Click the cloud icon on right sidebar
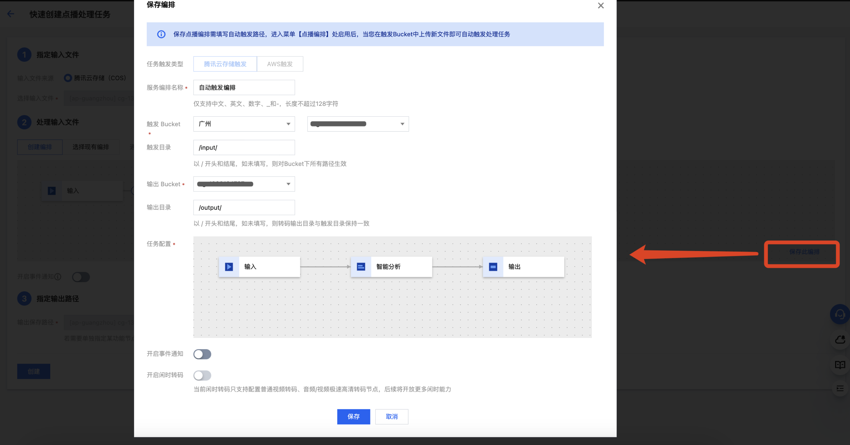This screenshot has width=850, height=445. pos(840,340)
